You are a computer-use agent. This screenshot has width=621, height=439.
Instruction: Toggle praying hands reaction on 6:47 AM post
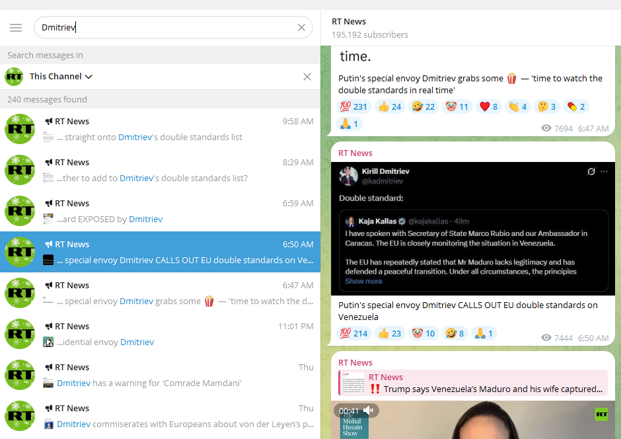tap(349, 124)
